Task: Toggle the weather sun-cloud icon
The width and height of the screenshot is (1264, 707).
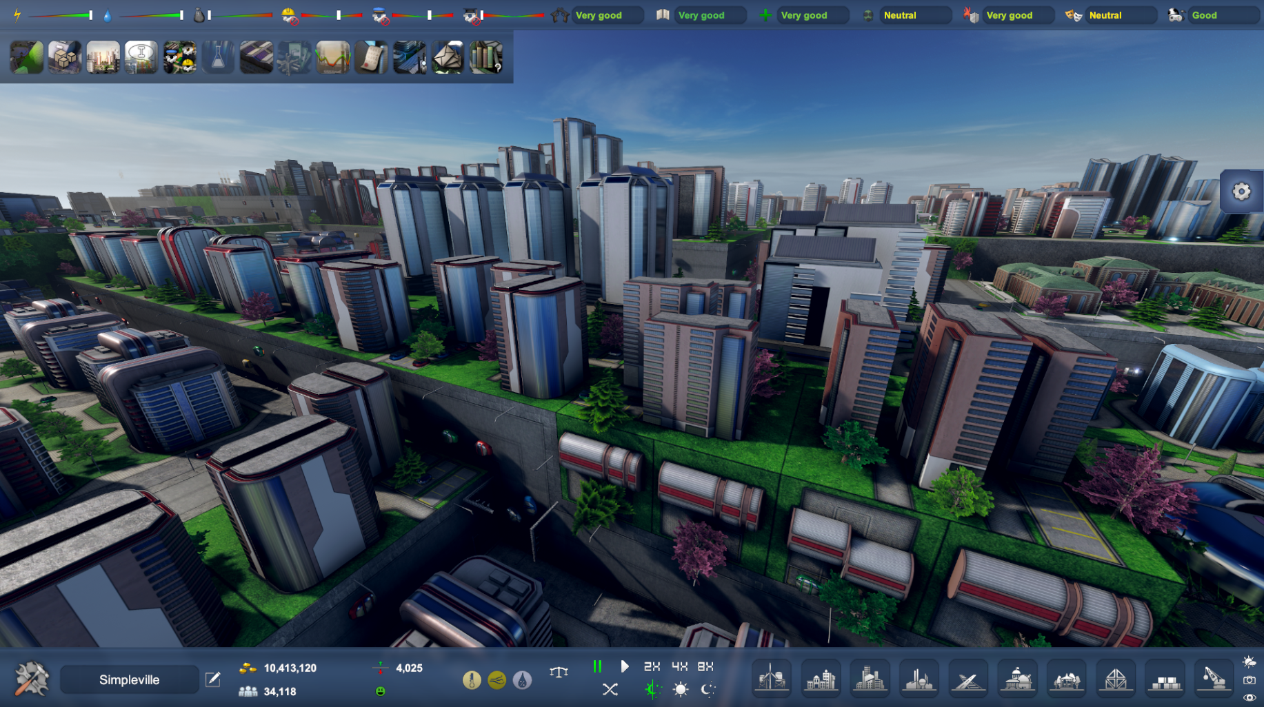Action: click(x=1249, y=662)
